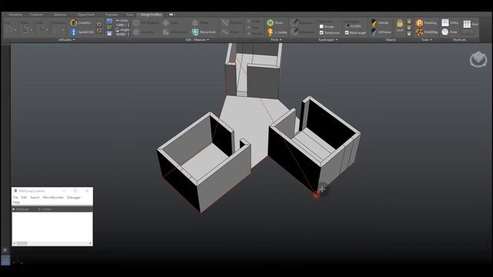The image size is (493, 277).
Task: Click the Unhide icon
Action: point(374,22)
